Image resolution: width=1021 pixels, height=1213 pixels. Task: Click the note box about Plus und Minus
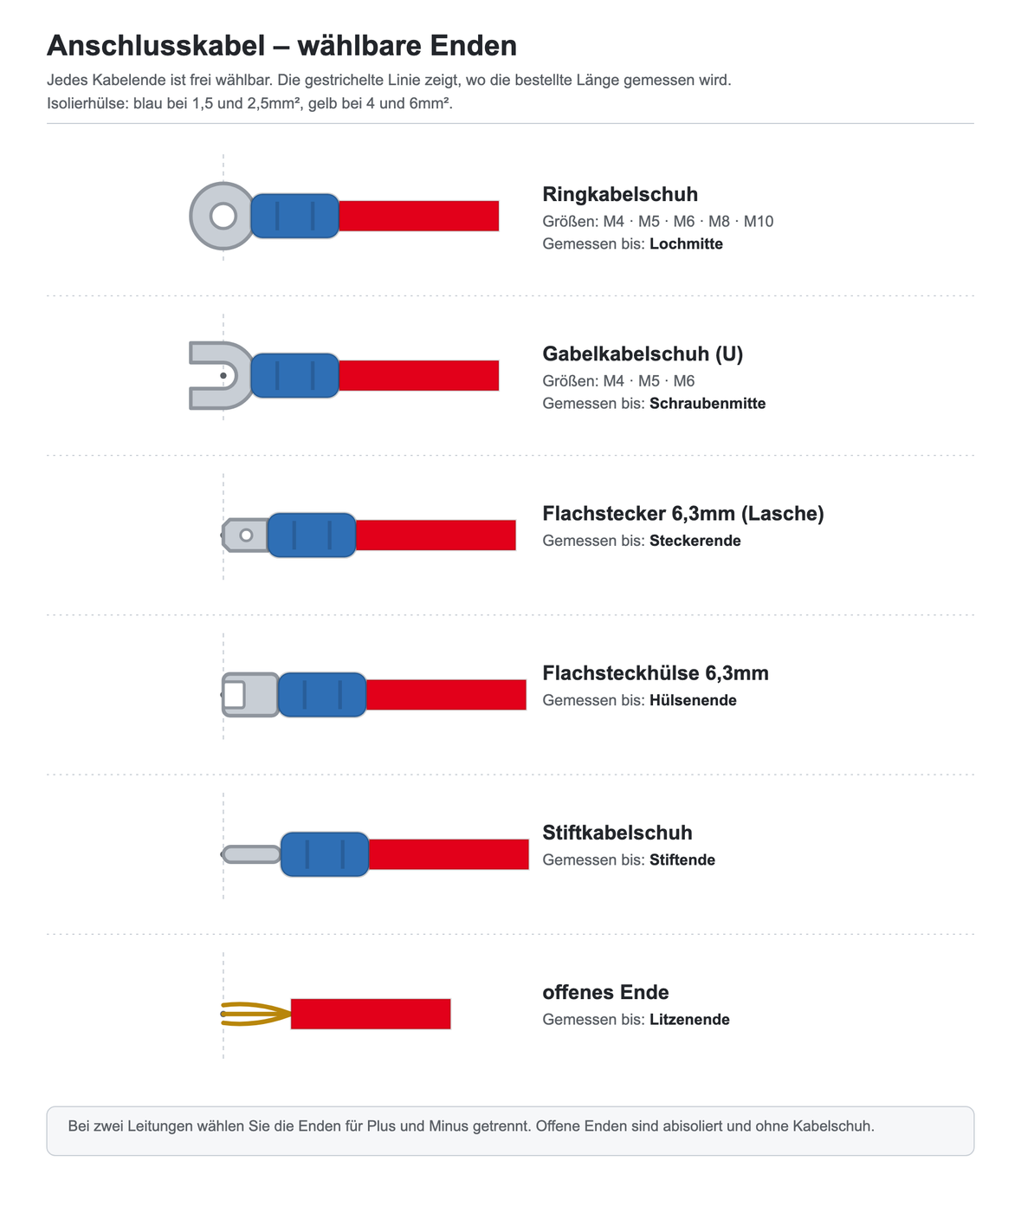pyautogui.click(x=510, y=1131)
